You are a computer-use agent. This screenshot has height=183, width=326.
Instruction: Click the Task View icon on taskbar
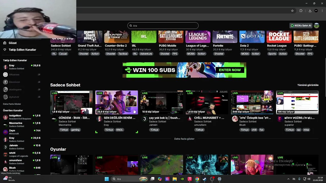tap(152, 179)
